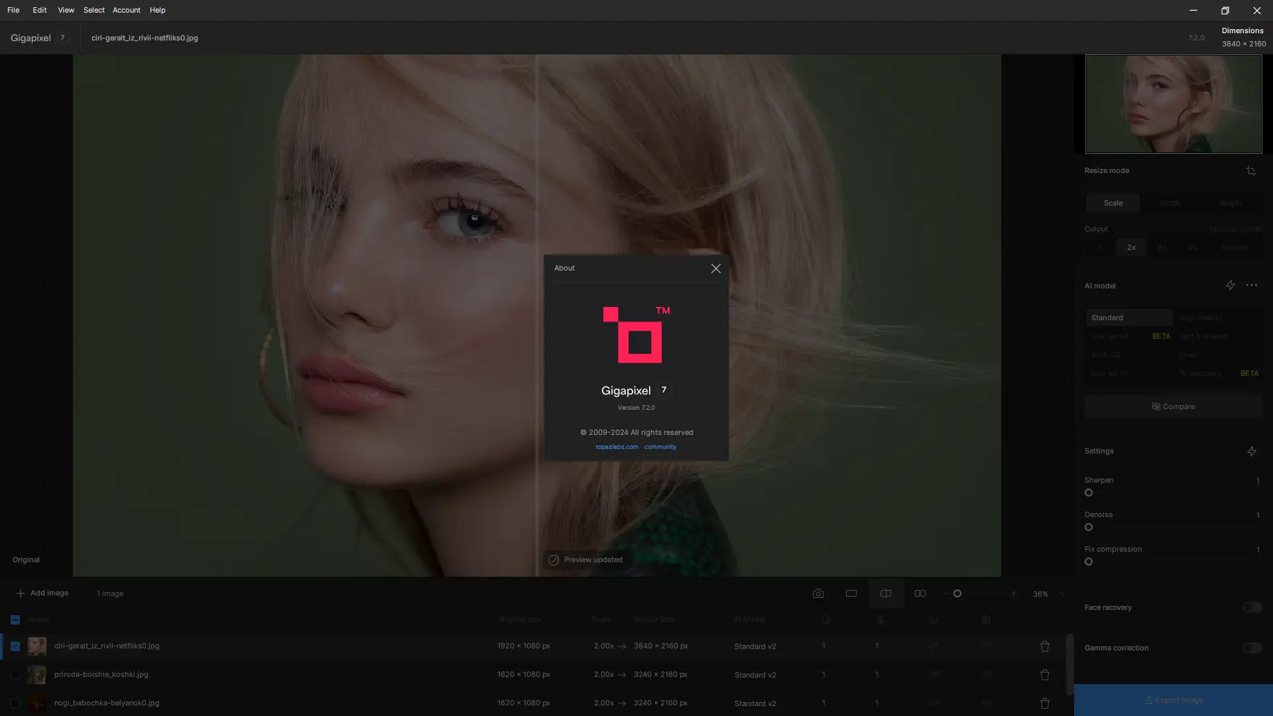The height and width of the screenshot is (716, 1273).
Task: Open the Account menu
Action: tap(126, 10)
